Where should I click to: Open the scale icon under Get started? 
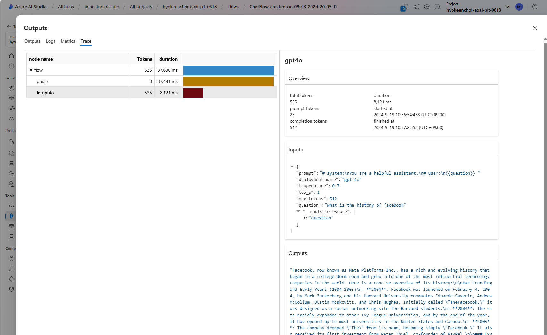(x=12, y=98)
